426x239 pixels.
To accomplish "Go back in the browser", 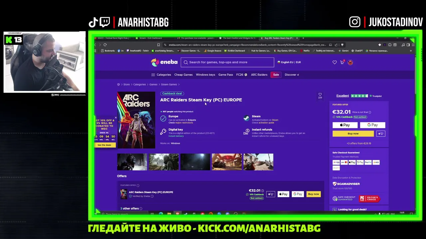I will [95, 45].
